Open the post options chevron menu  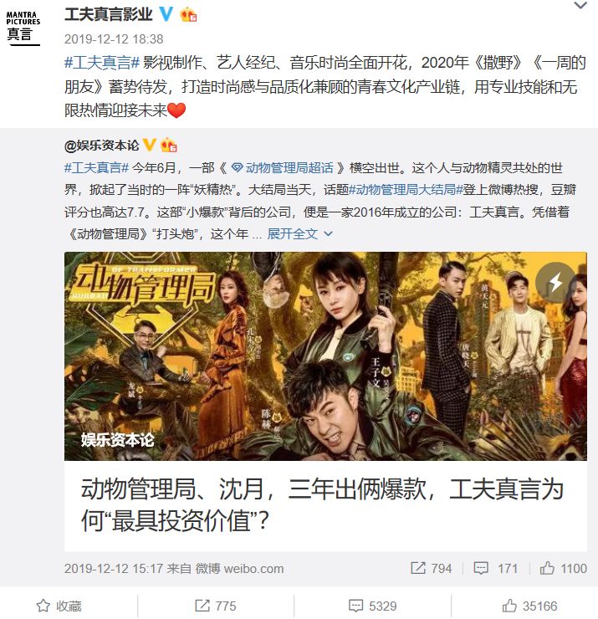[x=580, y=6]
